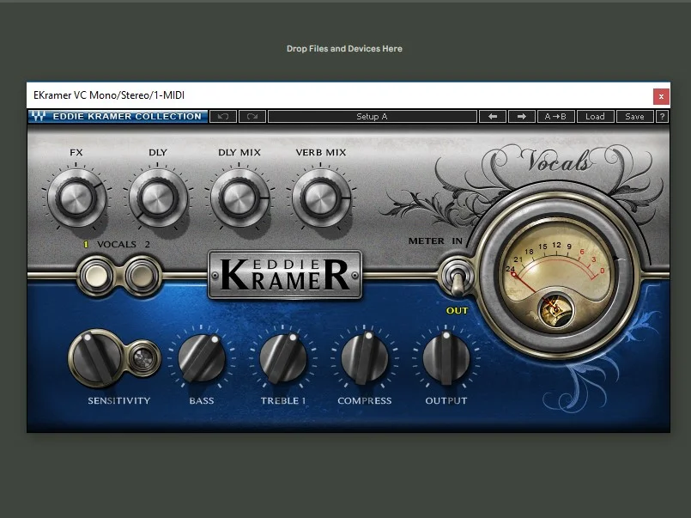Viewport: 691px width, 518px height.
Task: Adjust the DLY knob
Action: [x=158, y=198]
